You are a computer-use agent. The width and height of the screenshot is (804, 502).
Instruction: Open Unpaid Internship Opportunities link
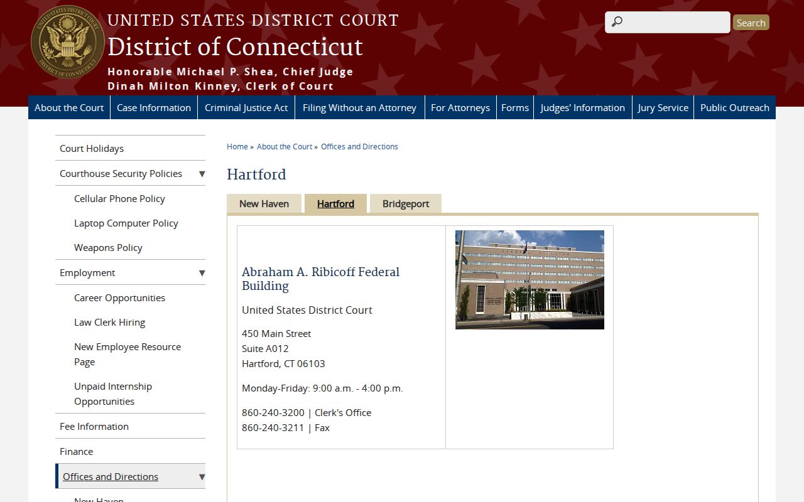click(x=113, y=393)
